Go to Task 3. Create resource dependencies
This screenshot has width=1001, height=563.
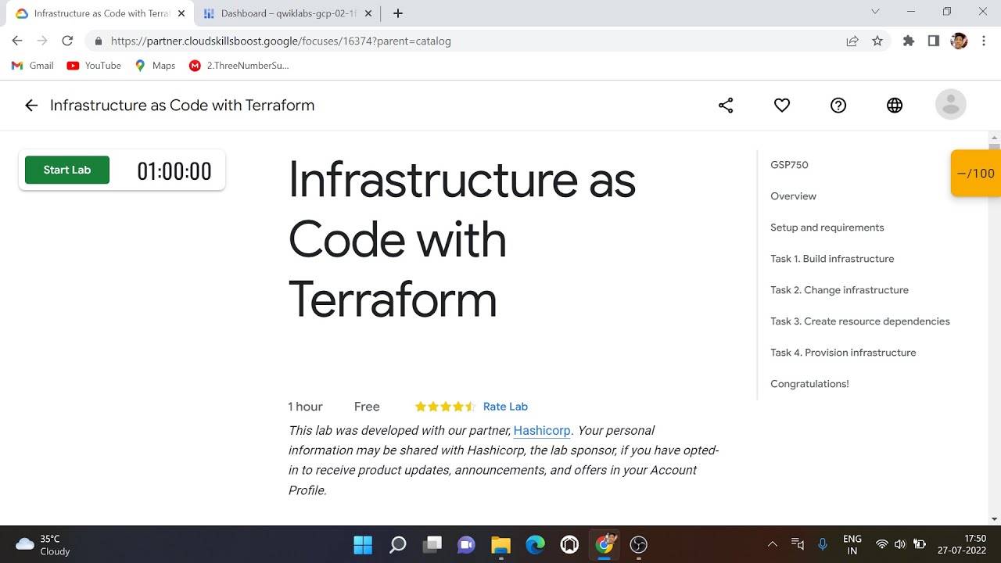pos(859,321)
